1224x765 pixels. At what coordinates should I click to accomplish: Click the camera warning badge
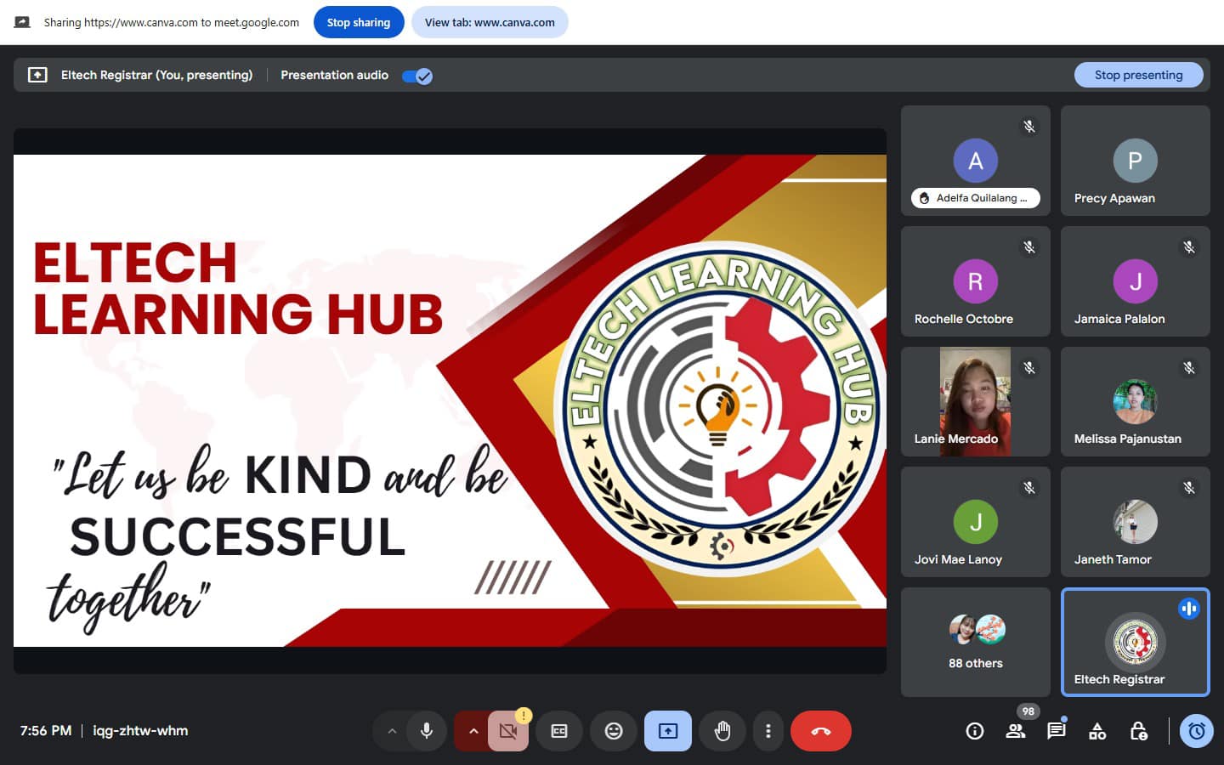coord(524,716)
